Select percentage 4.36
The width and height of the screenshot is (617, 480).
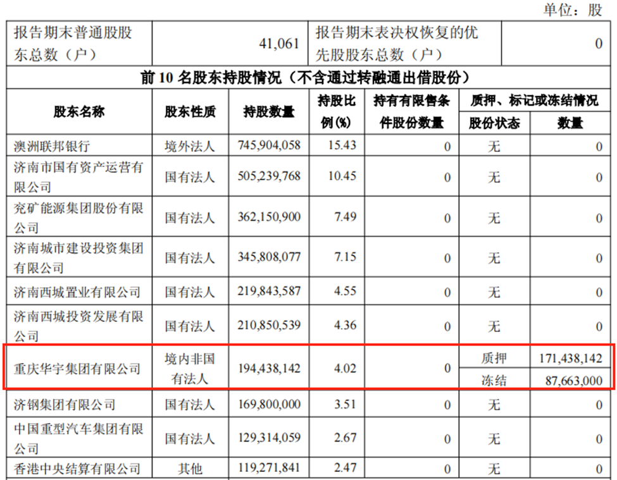point(345,325)
